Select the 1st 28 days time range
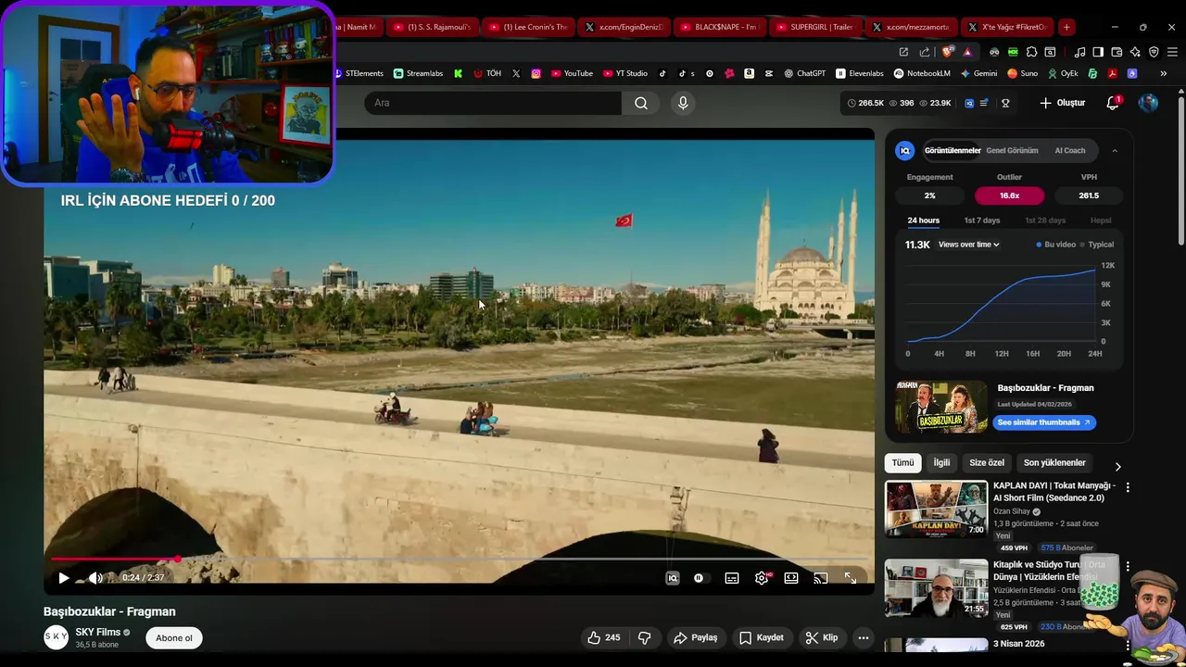This screenshot has height=667, width=1186. tap(1045, 220)
